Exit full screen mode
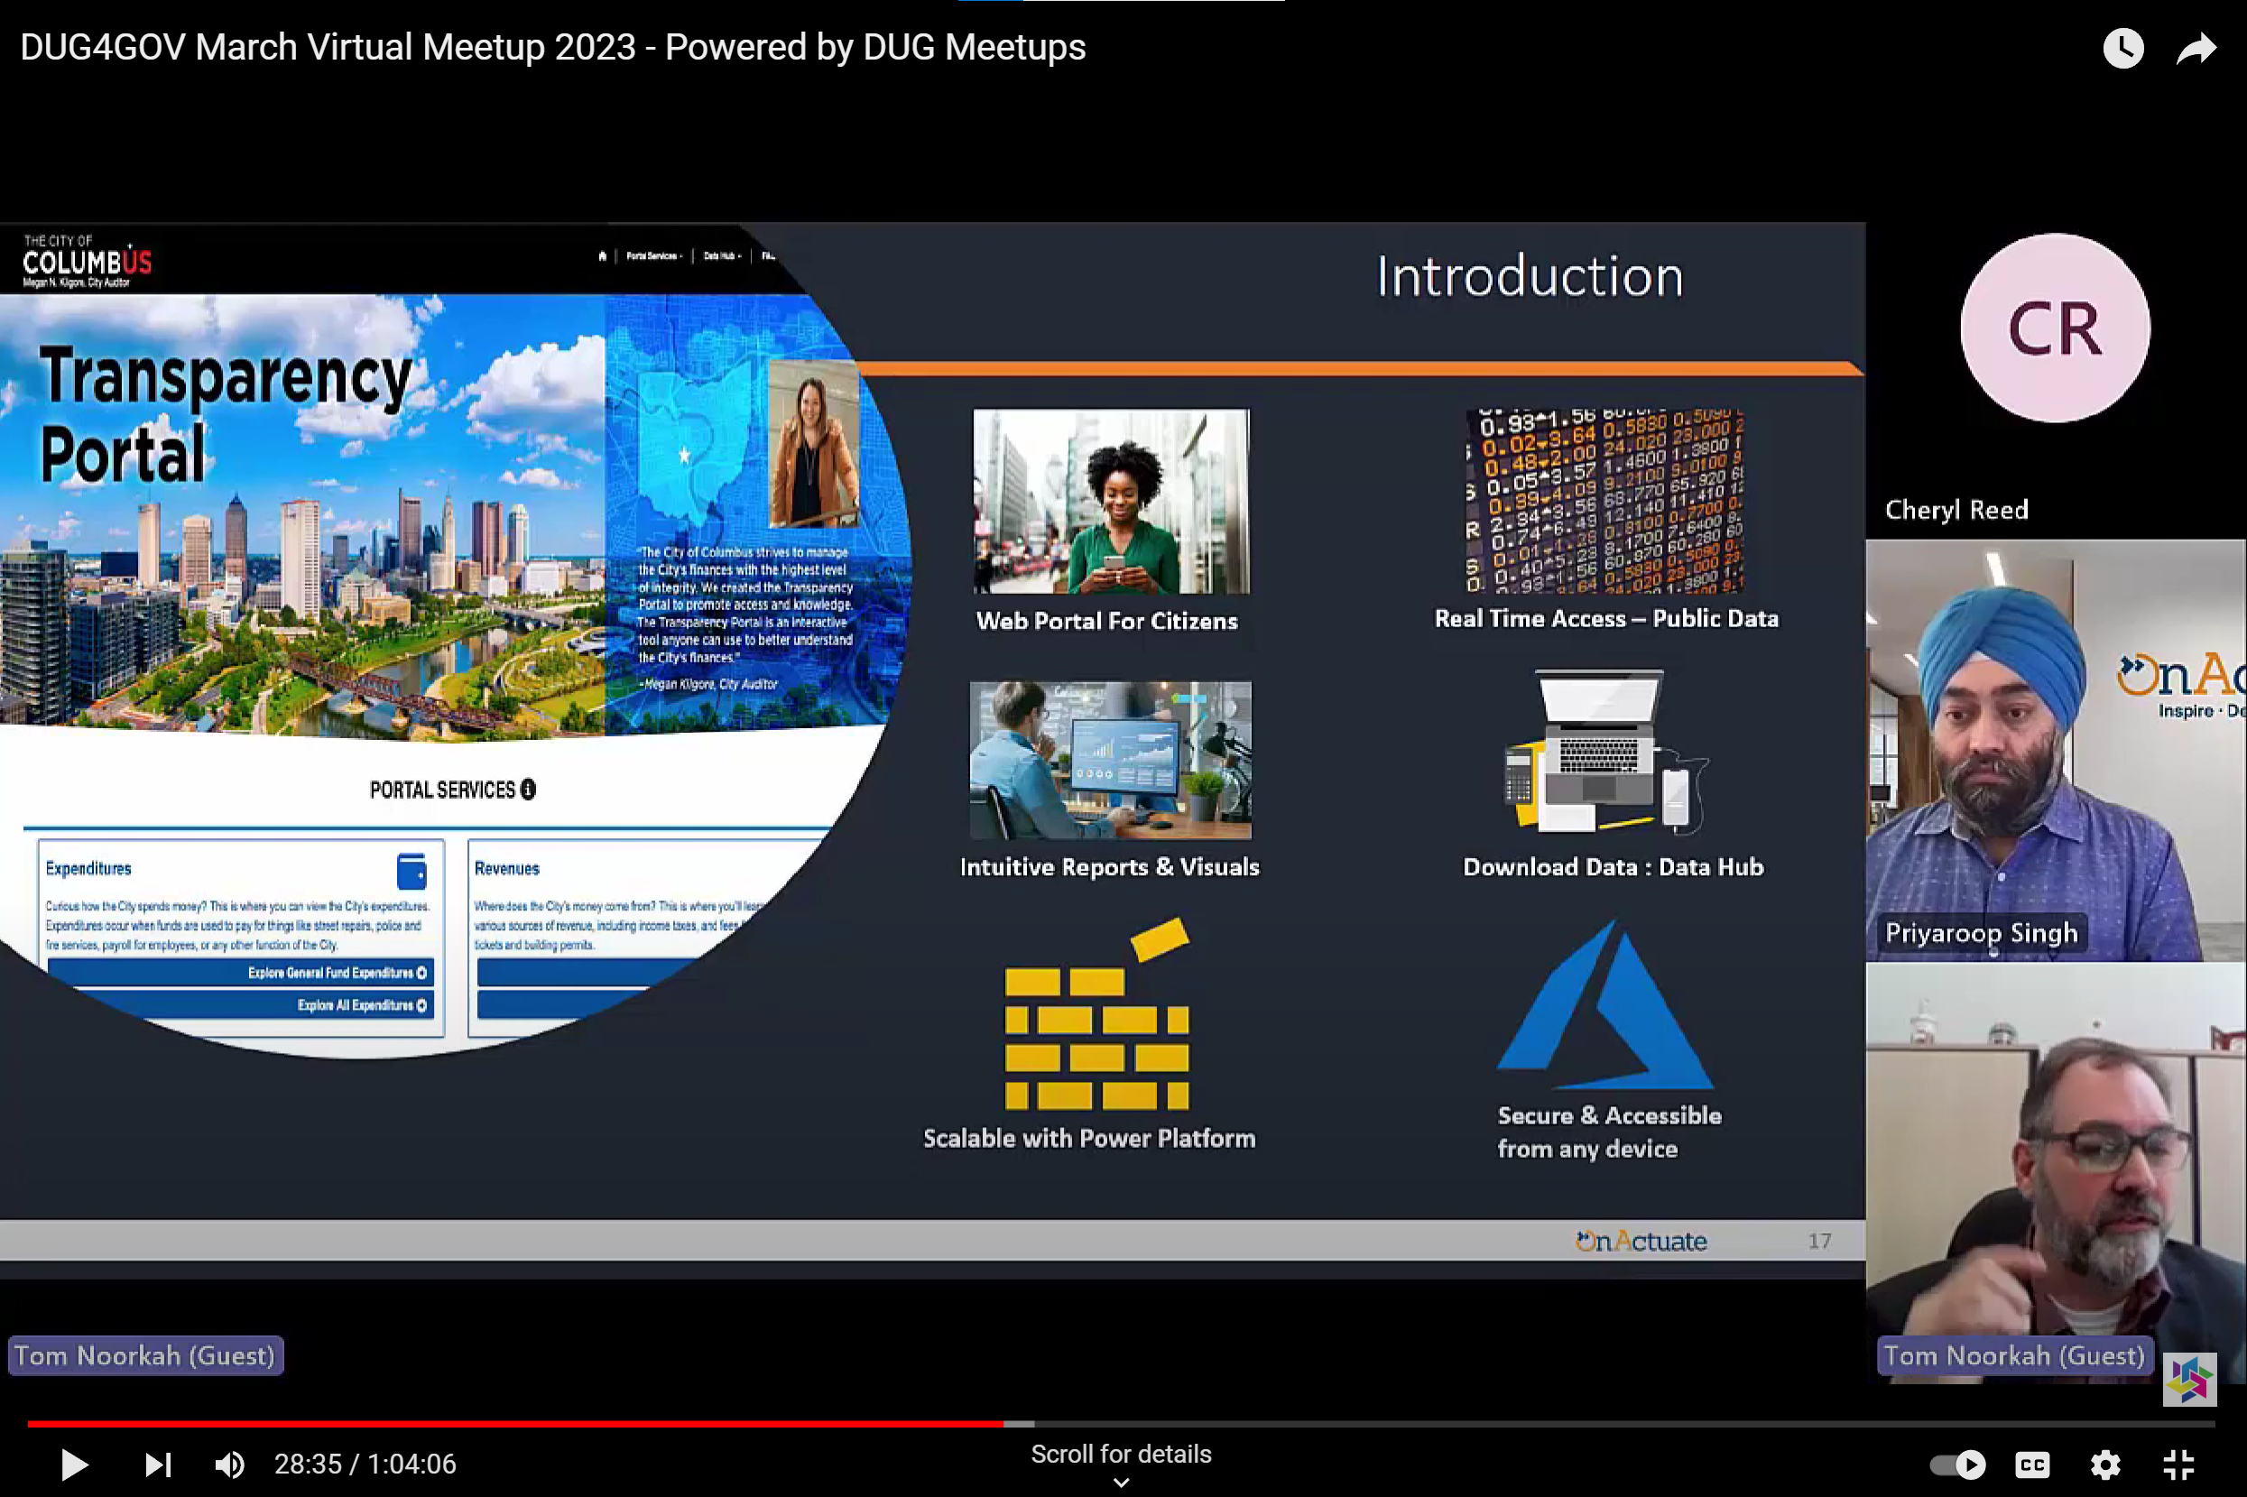2247x1497 pixels. click(2178, 1464)
